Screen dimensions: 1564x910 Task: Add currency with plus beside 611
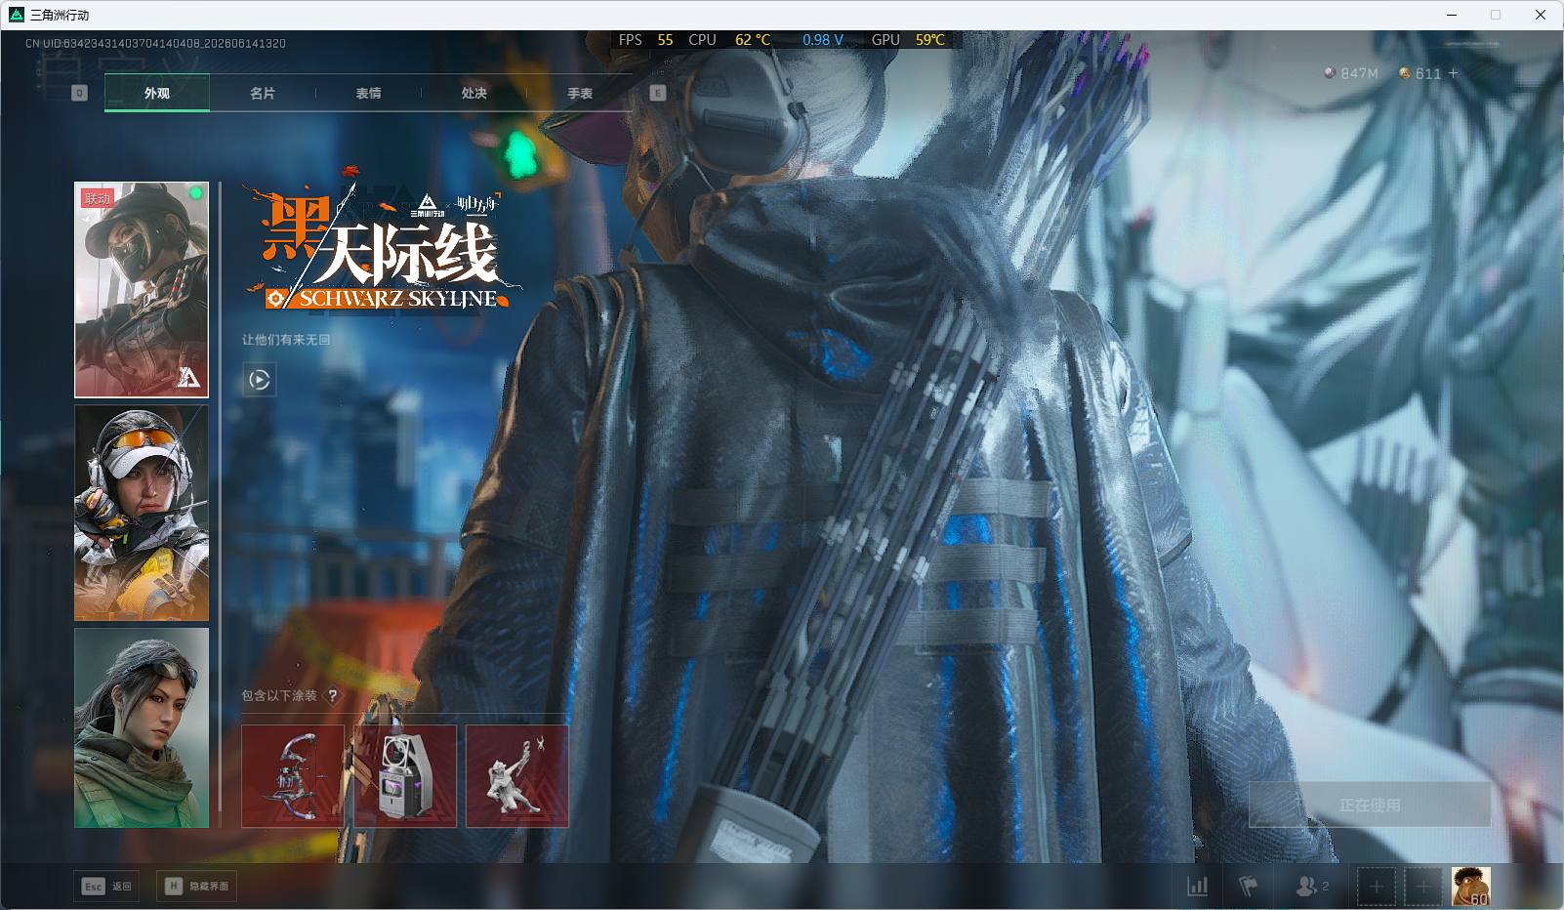(x=1453, y=73)
